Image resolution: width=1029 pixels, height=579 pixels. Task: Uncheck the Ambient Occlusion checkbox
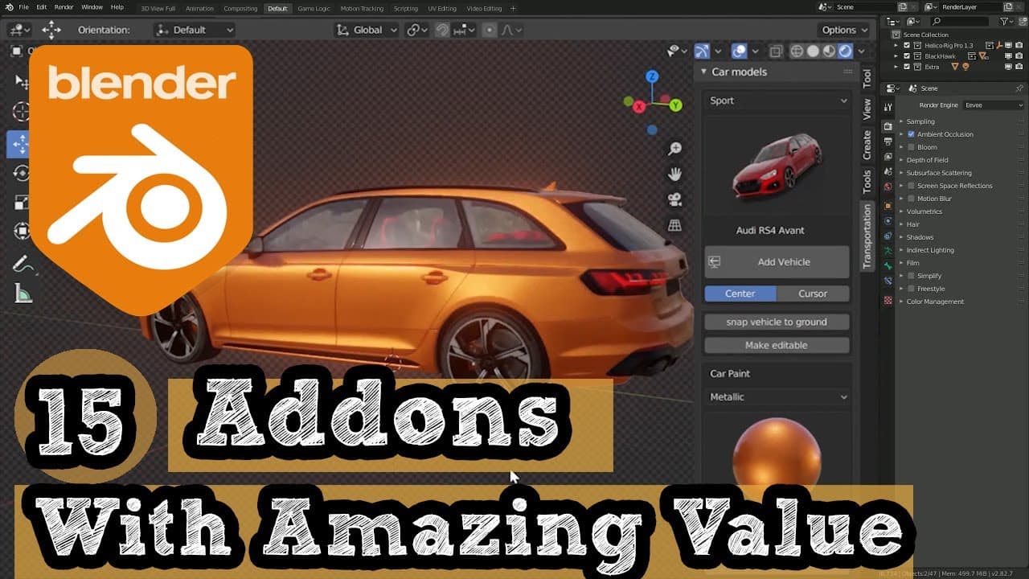click(911, 134)
